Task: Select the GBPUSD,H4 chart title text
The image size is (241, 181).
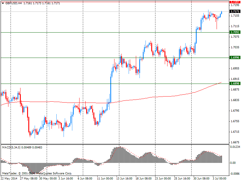Action: pyautogui.click(x=14, y=3)
